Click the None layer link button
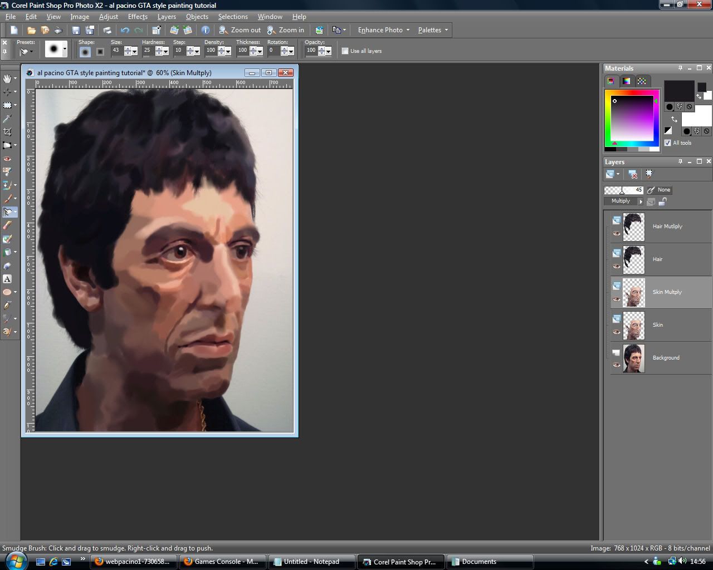This screenshot has width=713, height=570. click(x=660, y=190)
